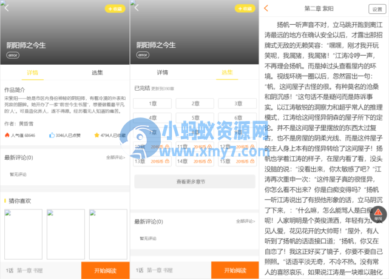
Task: Tap 已完结 status text
Action: point(142,88)
